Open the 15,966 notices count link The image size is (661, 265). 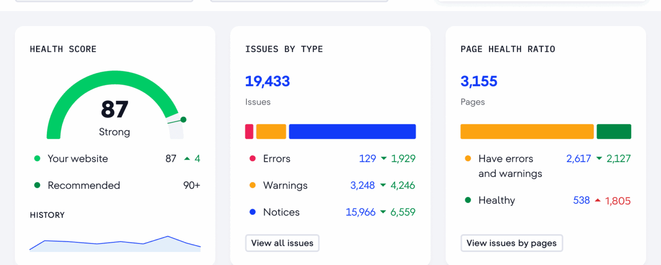[x=360, y=212]
